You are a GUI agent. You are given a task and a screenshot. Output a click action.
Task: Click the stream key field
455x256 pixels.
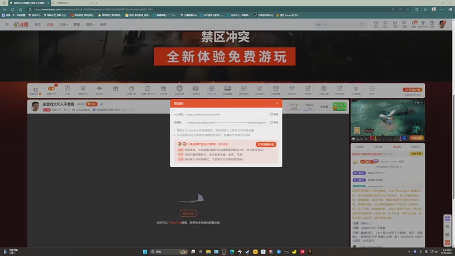point(227,122)
